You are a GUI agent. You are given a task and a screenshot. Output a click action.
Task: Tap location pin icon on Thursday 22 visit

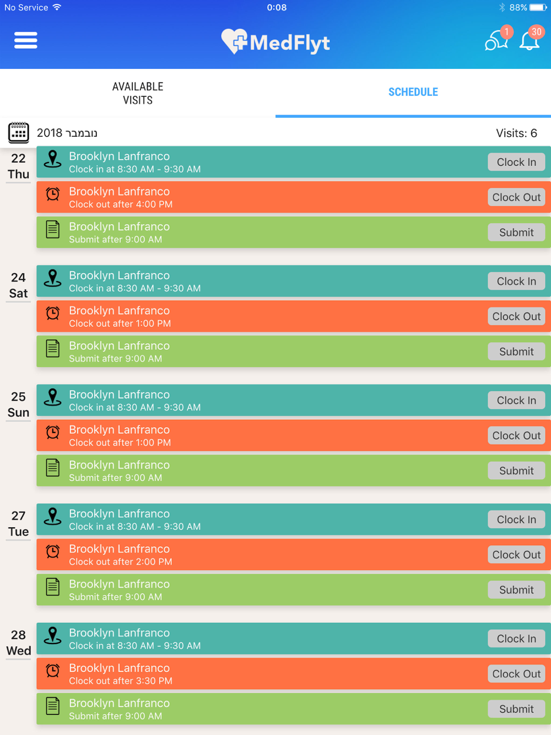click(x=53, y=159)
